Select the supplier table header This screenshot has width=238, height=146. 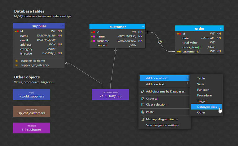[39, 26]
